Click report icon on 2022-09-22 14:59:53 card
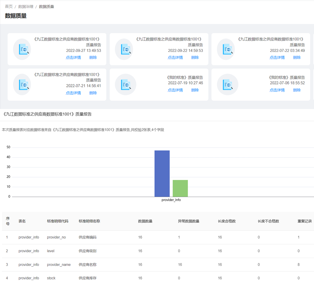The width and height of the screenshot is (314, 284). pyautogui.click(x=124, y=49)
